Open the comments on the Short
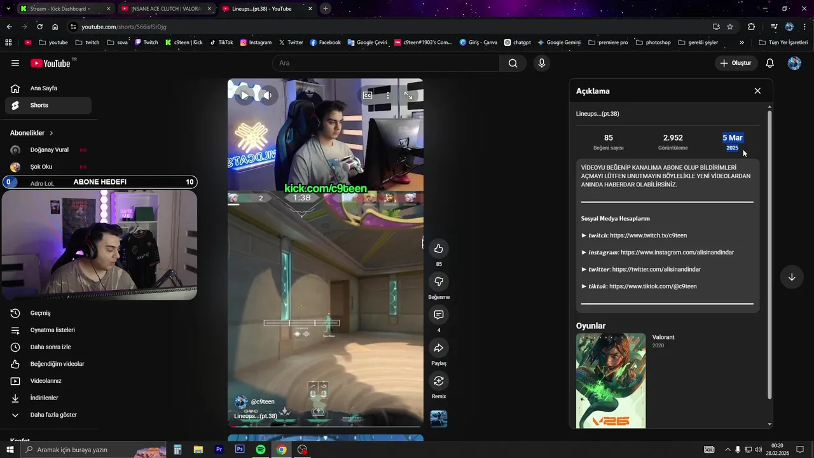The width and height of the screenshot is (814, 458). coord(439,314)
